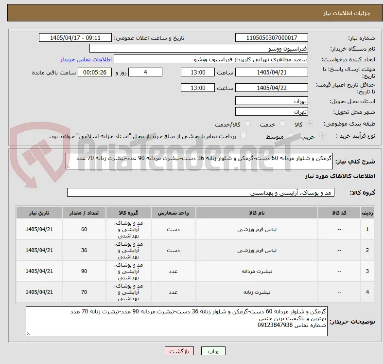Viewport: 383px width, 364px height.
Task: Click the need date in row 4
Action: (x=39, y=292)
